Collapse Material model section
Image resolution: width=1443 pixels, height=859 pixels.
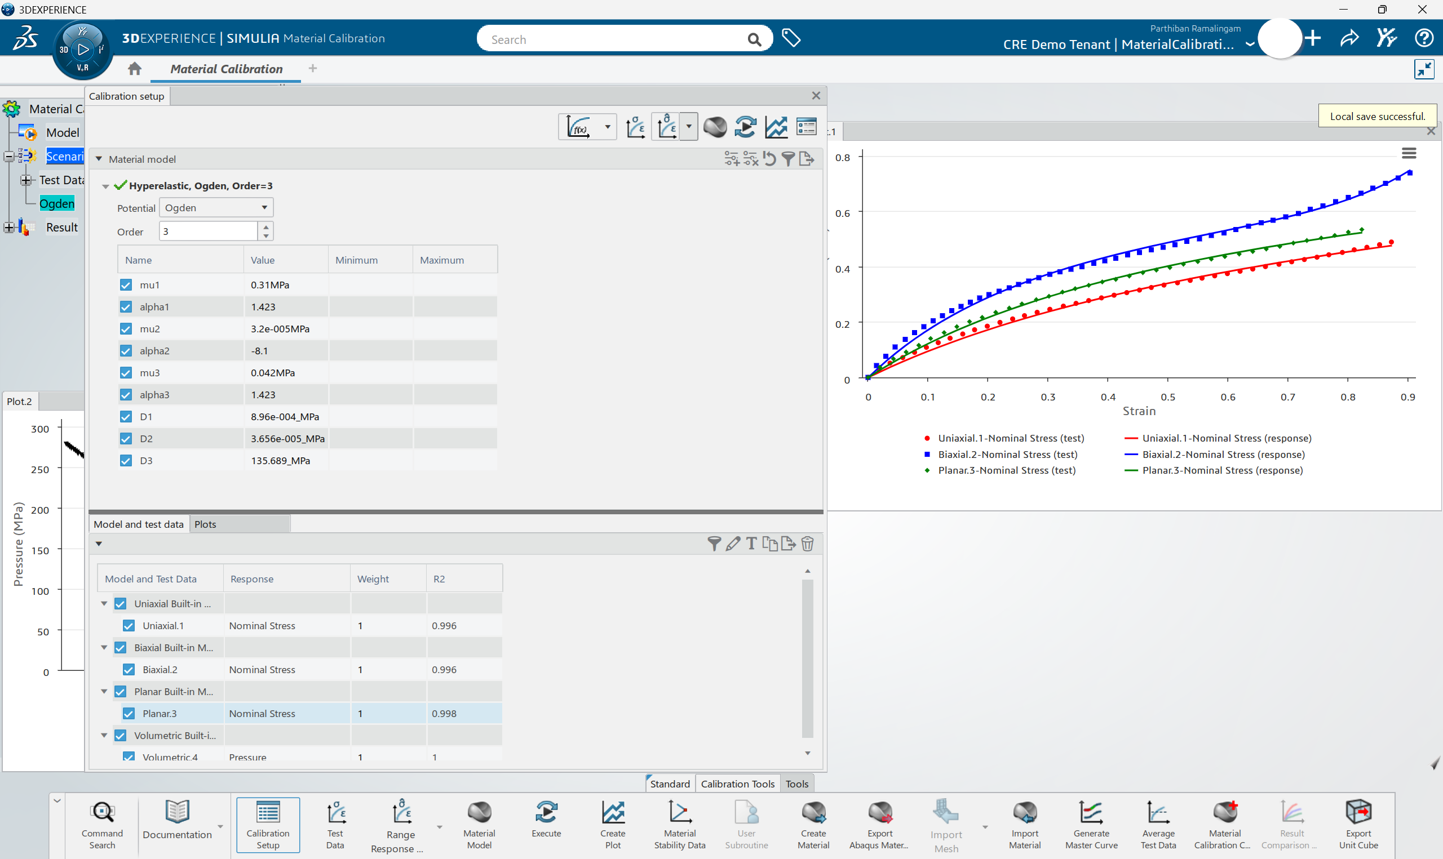[99, 159]
